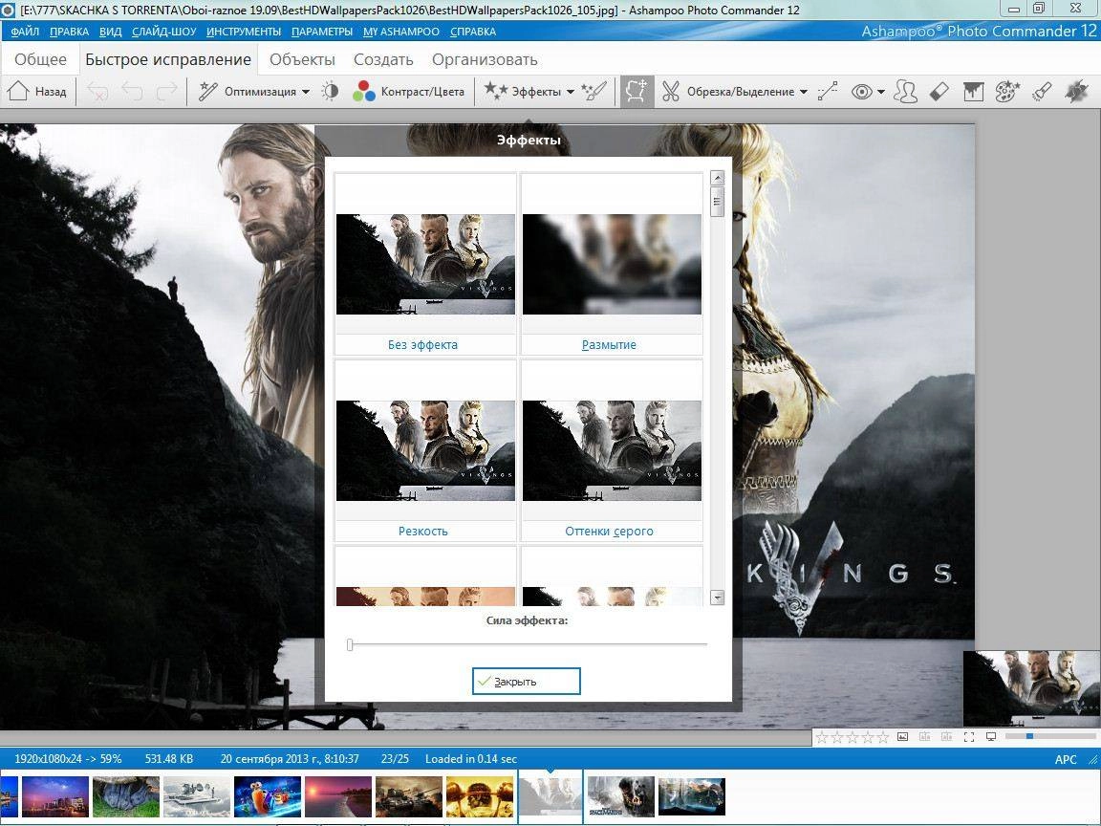The height and width of the screenshot is (826, 1101).
Task: Click the Назад home button
Action: pos(36,92)
